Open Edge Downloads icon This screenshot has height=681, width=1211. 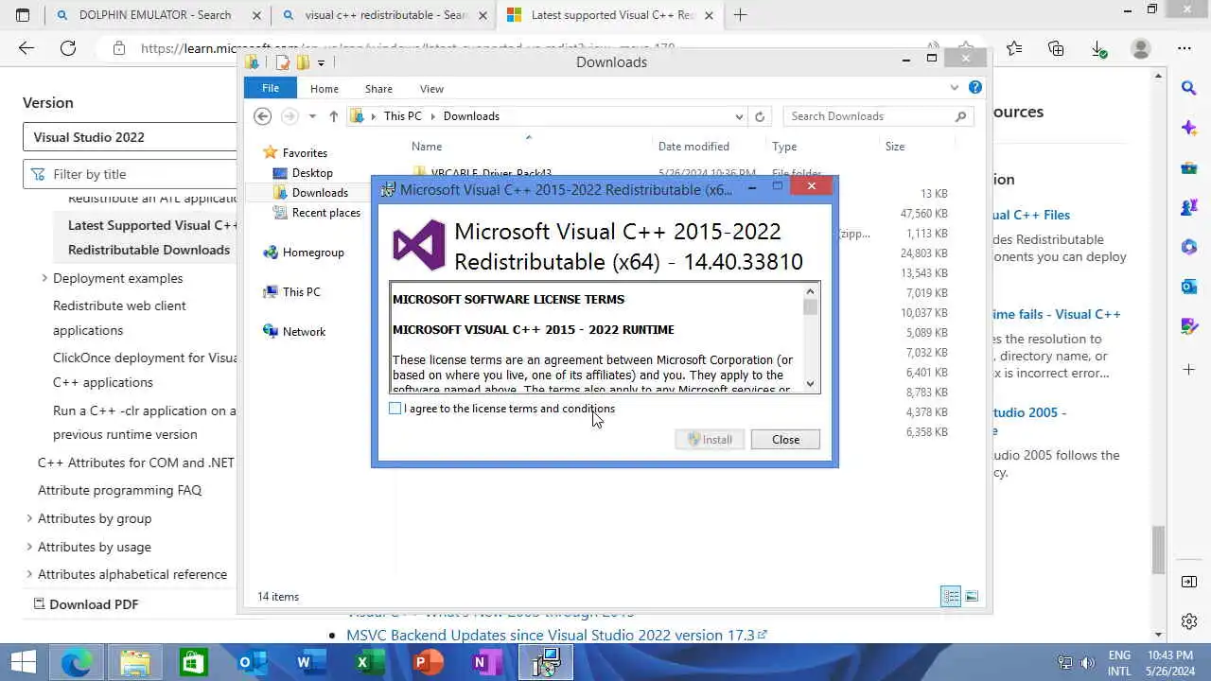point(1098,48)
